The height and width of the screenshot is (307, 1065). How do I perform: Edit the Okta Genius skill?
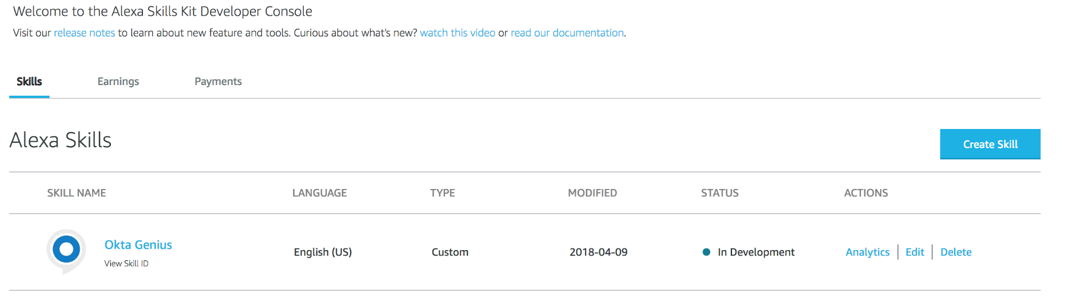[x=915, y=252]
